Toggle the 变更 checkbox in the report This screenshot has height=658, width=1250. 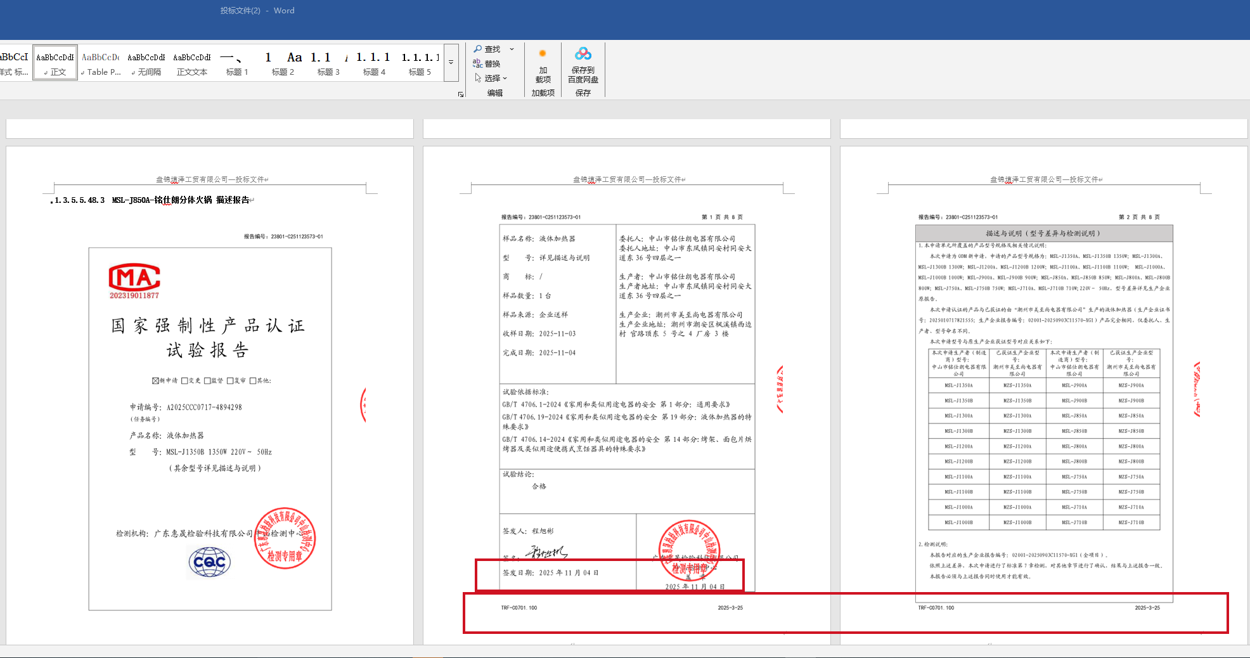click(184, 381)
